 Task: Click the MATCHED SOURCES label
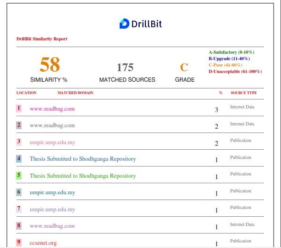(x=127, y=79)
